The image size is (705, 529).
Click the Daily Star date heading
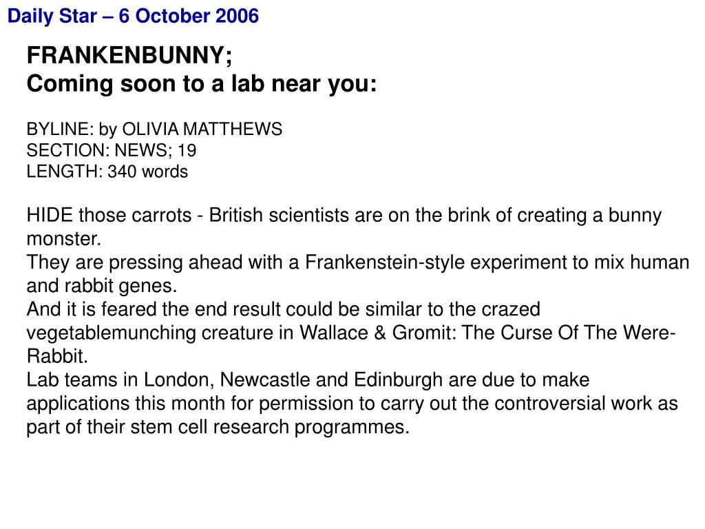133,17
